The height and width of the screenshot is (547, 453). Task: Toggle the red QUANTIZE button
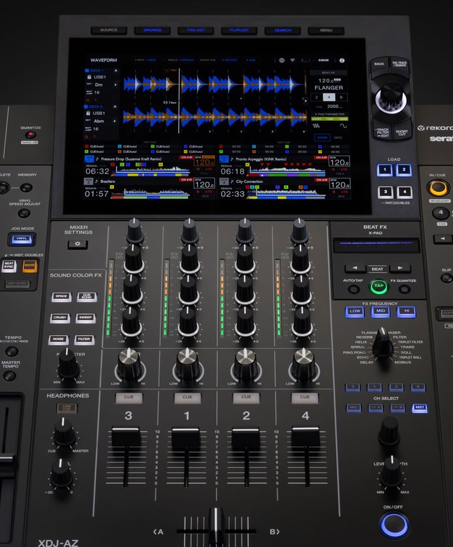click(31, 135)
